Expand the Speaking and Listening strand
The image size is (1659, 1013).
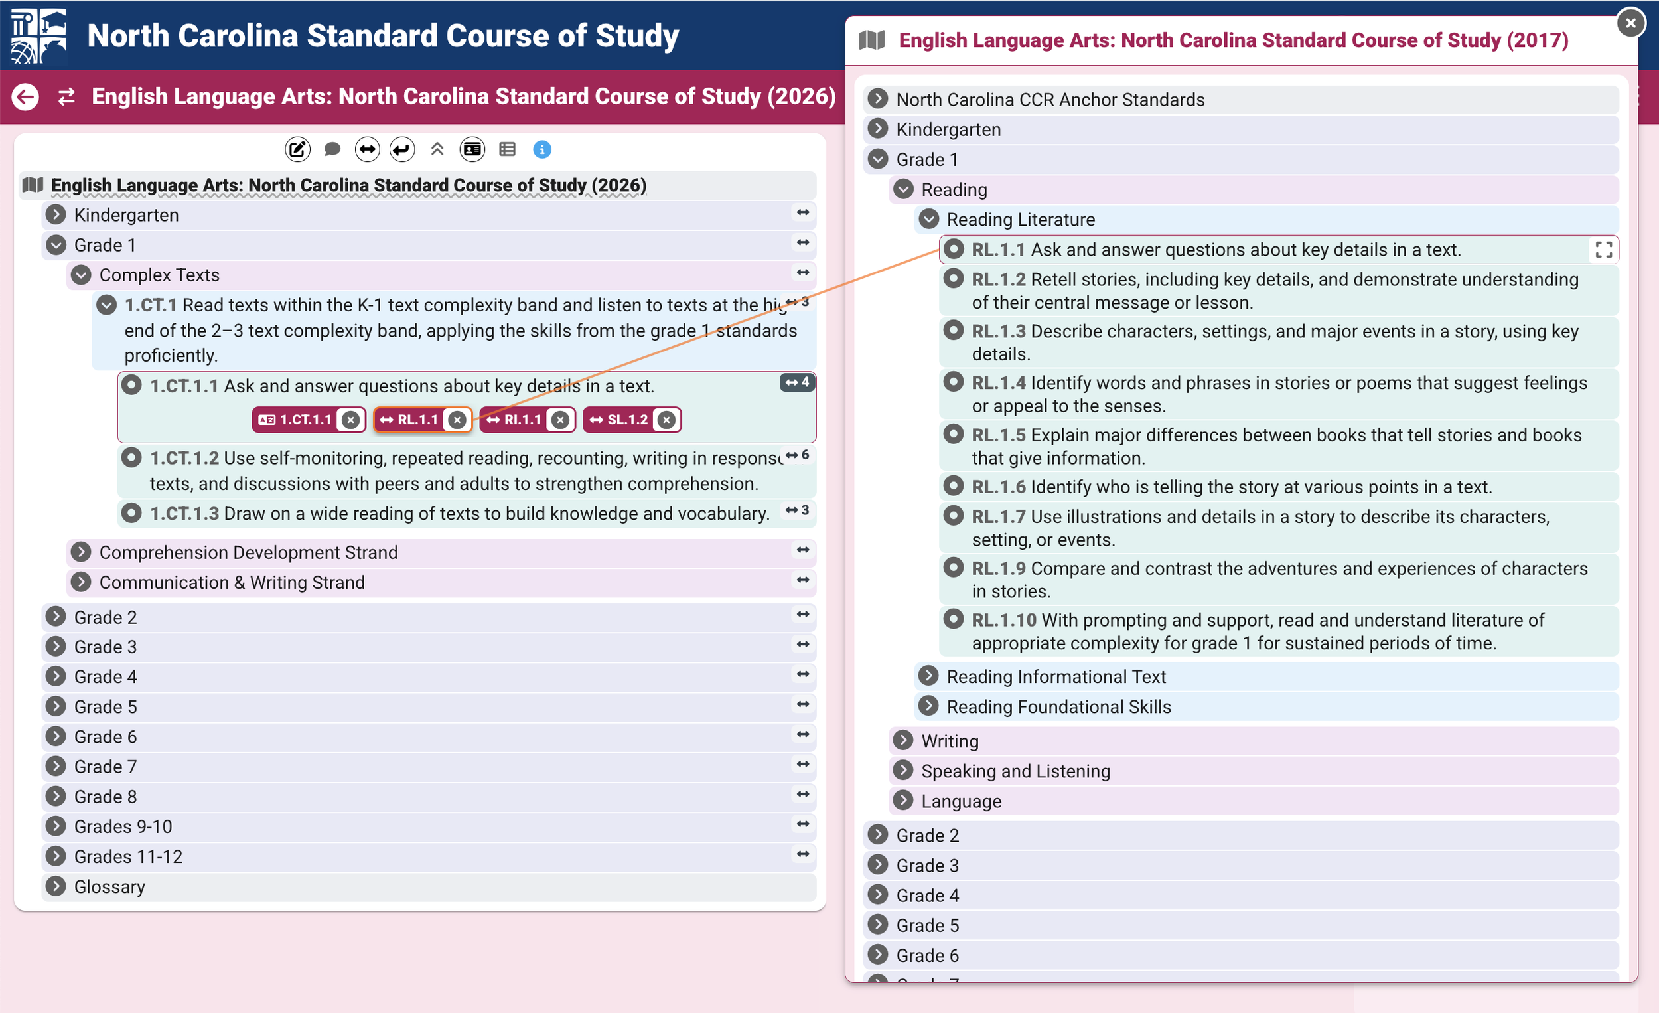click(903, 770)
